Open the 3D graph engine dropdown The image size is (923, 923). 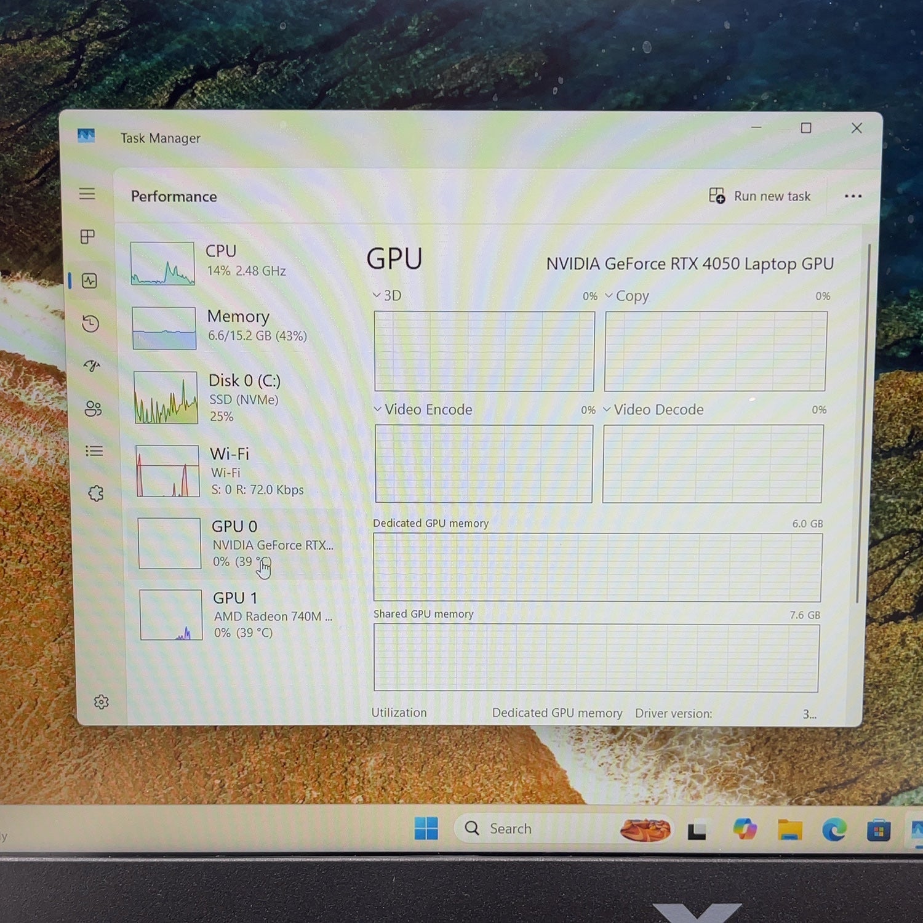point(387,295)
